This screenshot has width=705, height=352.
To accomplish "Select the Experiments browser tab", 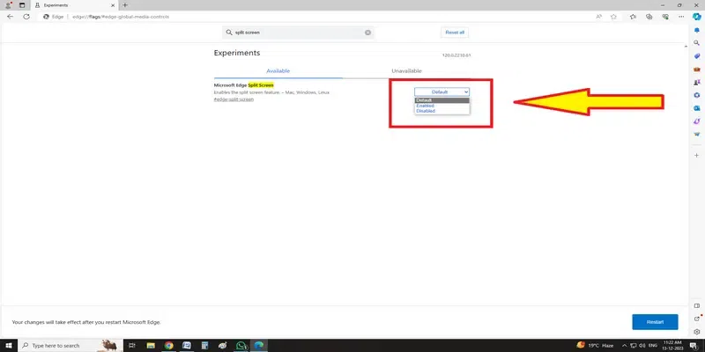I will point(74,5).
